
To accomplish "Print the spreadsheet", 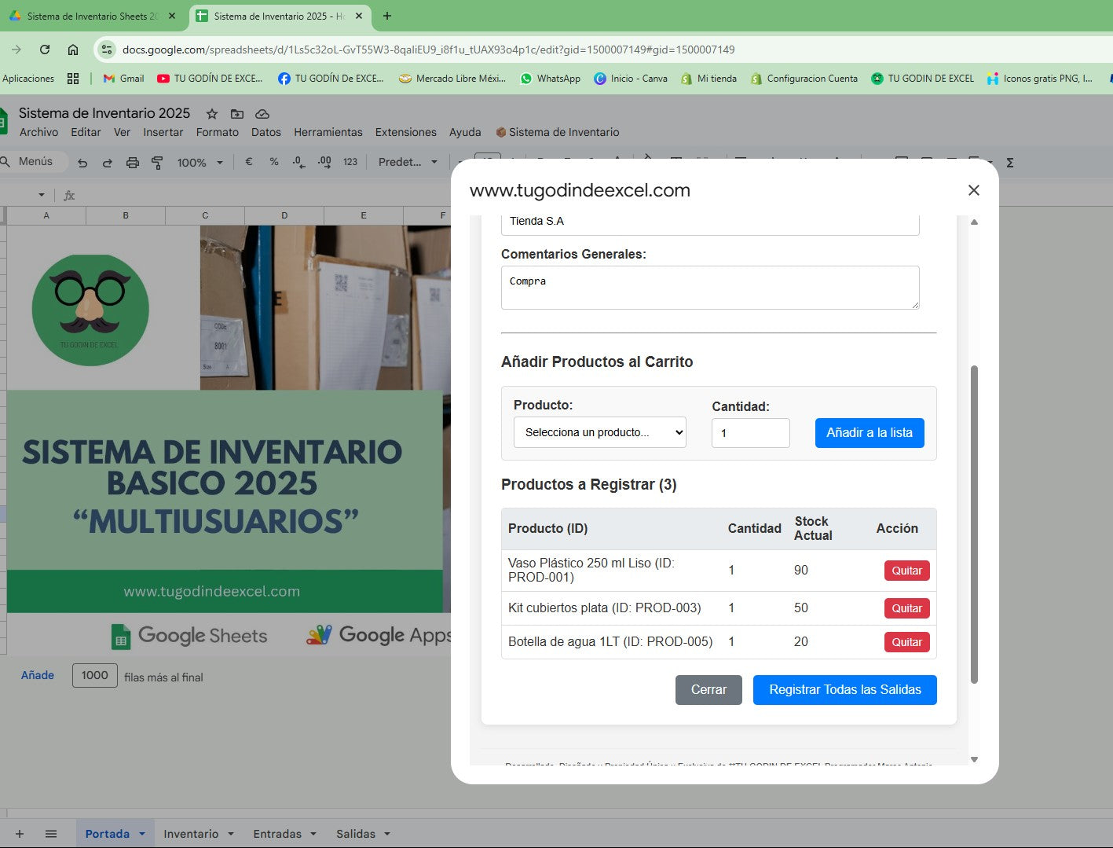I will [x=133, y=163].
